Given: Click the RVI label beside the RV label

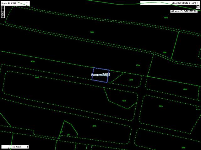Looking at the screenshot, I should (x=62, y=132).
